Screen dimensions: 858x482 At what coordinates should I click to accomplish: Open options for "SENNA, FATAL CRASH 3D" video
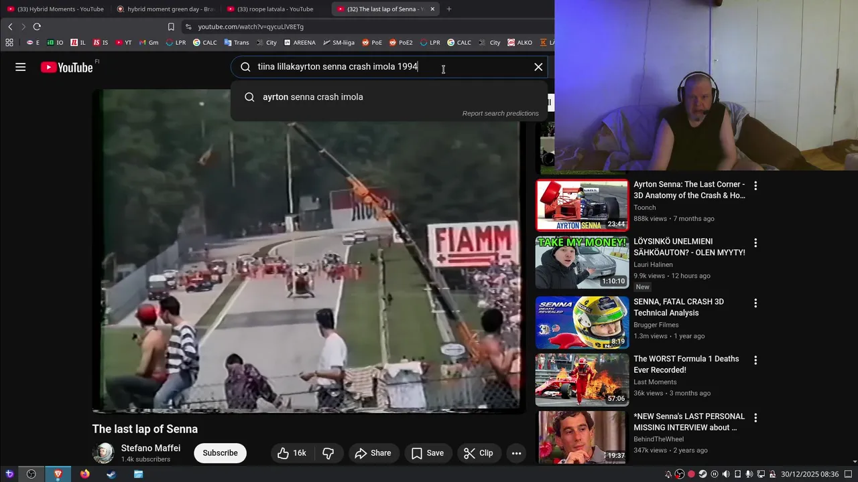[x=755, y=303]
